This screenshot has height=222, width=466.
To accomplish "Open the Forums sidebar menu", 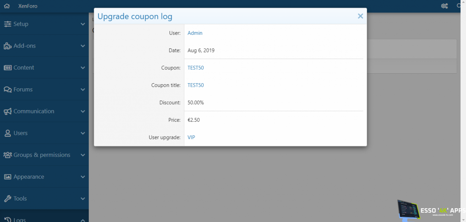I will pyautogui.click(x=23, y=89).
